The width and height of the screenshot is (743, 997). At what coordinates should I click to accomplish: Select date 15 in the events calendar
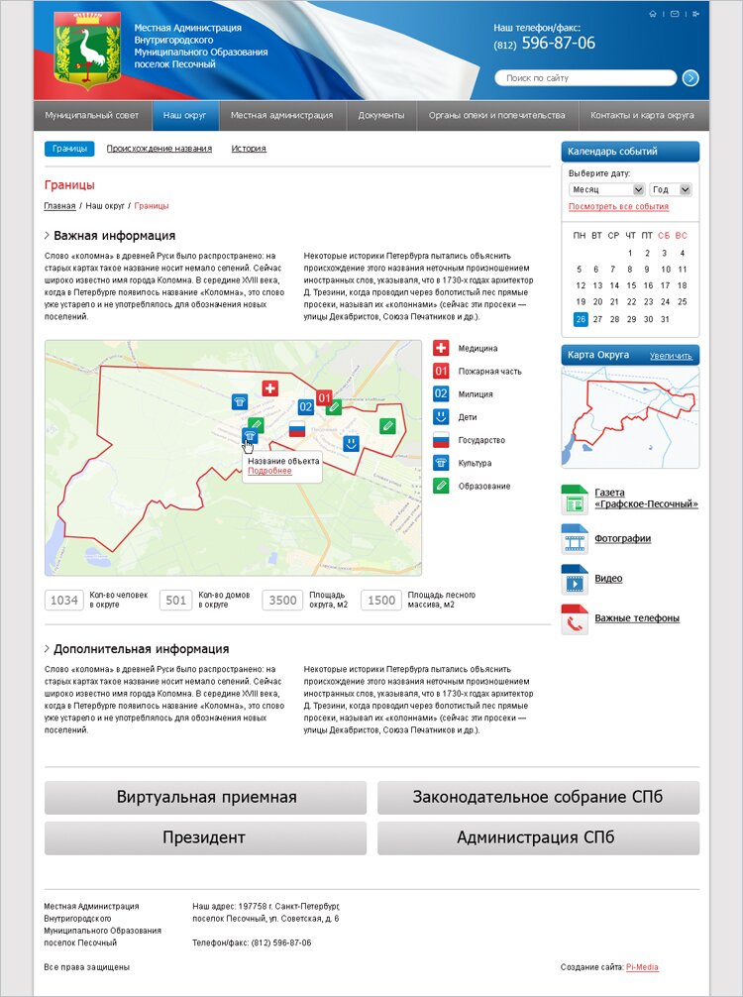click(631, 285)
